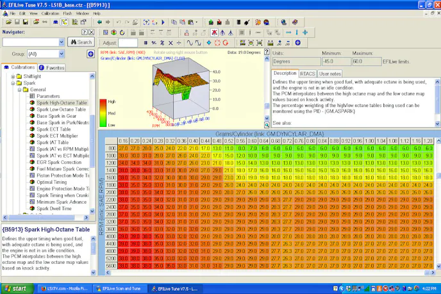Click the blue back arrow icon
441x294 pixels.
[98, 22]
